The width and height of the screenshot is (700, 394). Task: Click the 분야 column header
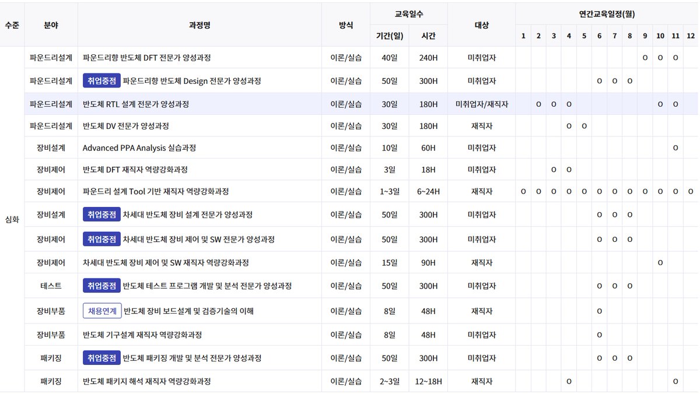pos(51,25)
